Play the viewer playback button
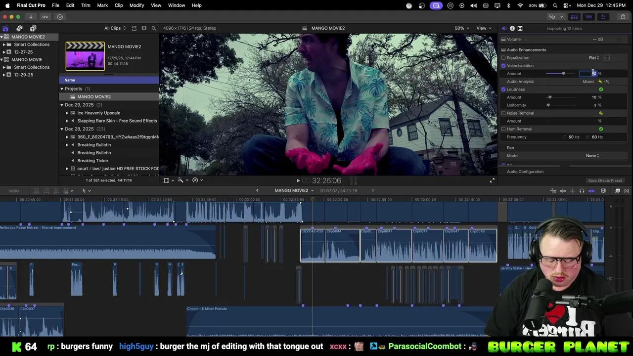The width and height of the screenshot is (633, 356). tap(298, 181)
